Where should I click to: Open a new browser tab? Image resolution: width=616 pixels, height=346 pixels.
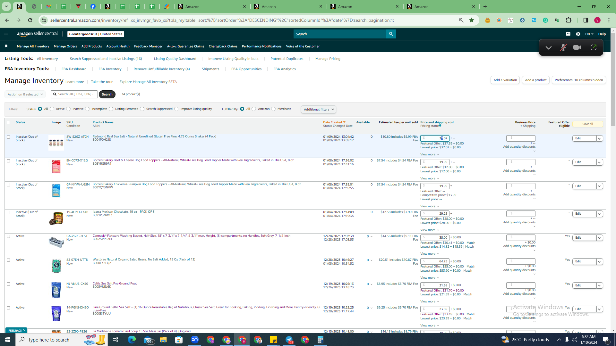click(485, 6)
